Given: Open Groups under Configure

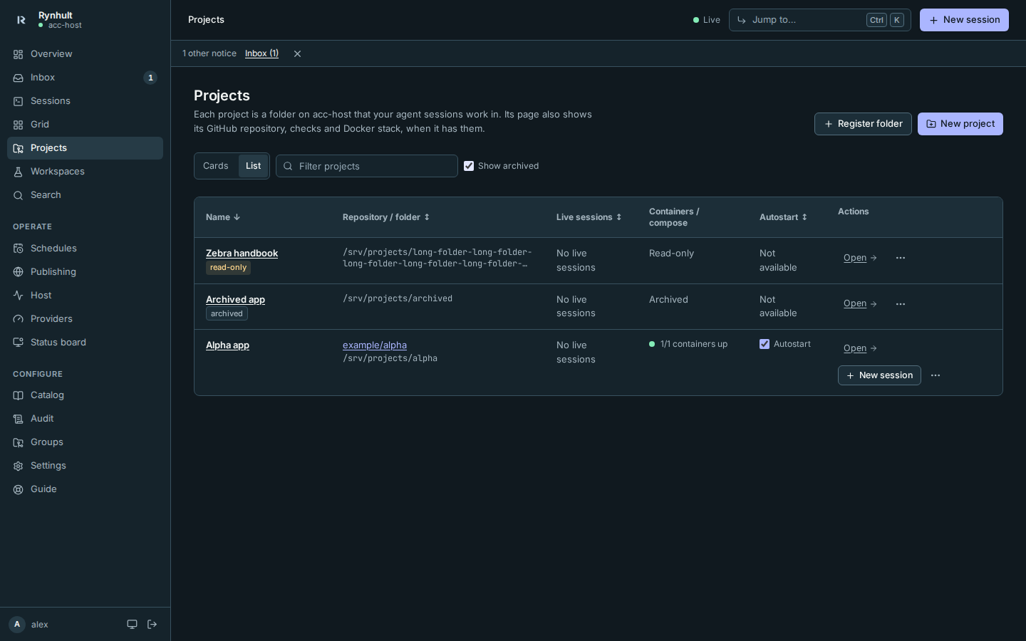Looking at the screenshot, I should 85,442.
